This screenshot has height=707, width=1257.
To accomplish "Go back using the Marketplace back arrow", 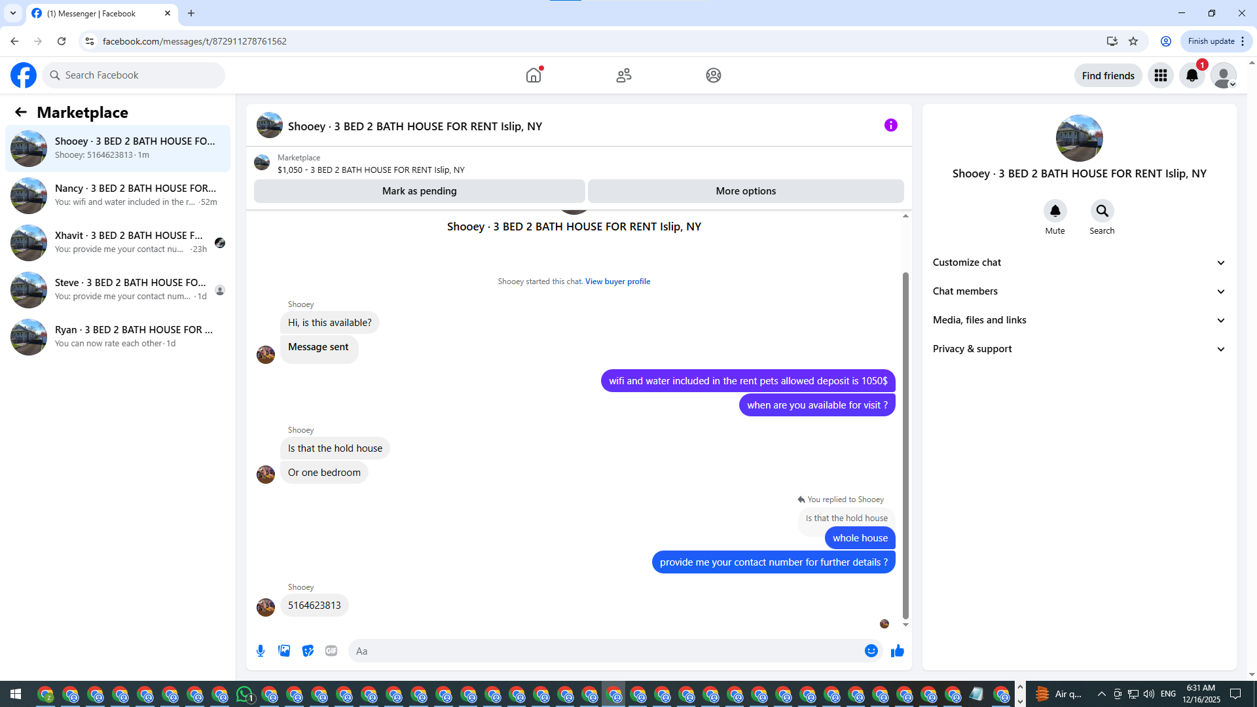I will click(21, 113).
